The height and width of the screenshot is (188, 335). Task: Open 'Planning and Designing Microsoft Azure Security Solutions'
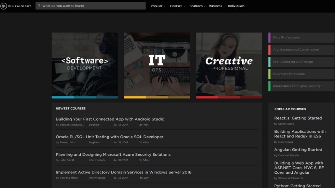point(113,155)
